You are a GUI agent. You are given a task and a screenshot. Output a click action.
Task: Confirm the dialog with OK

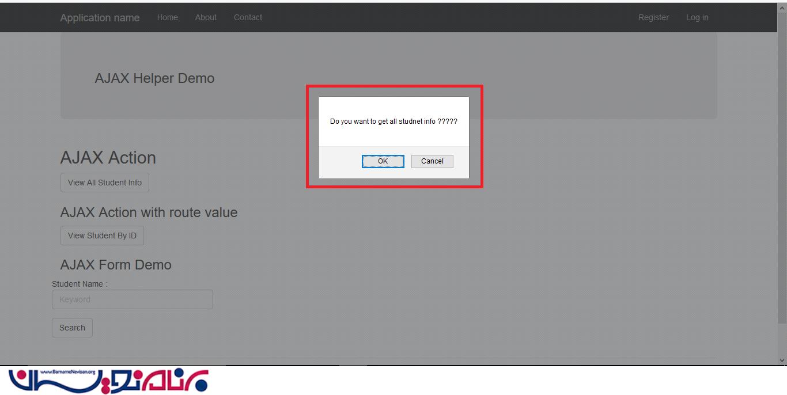click(383, 161)
